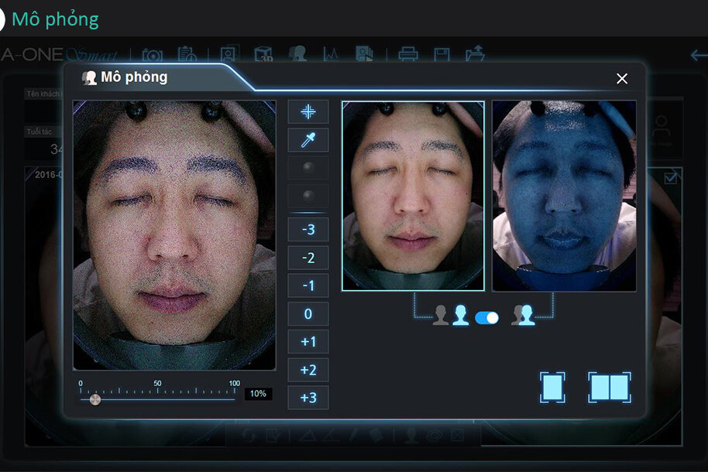Select the crosshair move tool
Viewport: 708px width, 472px height.
pyautogui.click(x=308, y=111)
